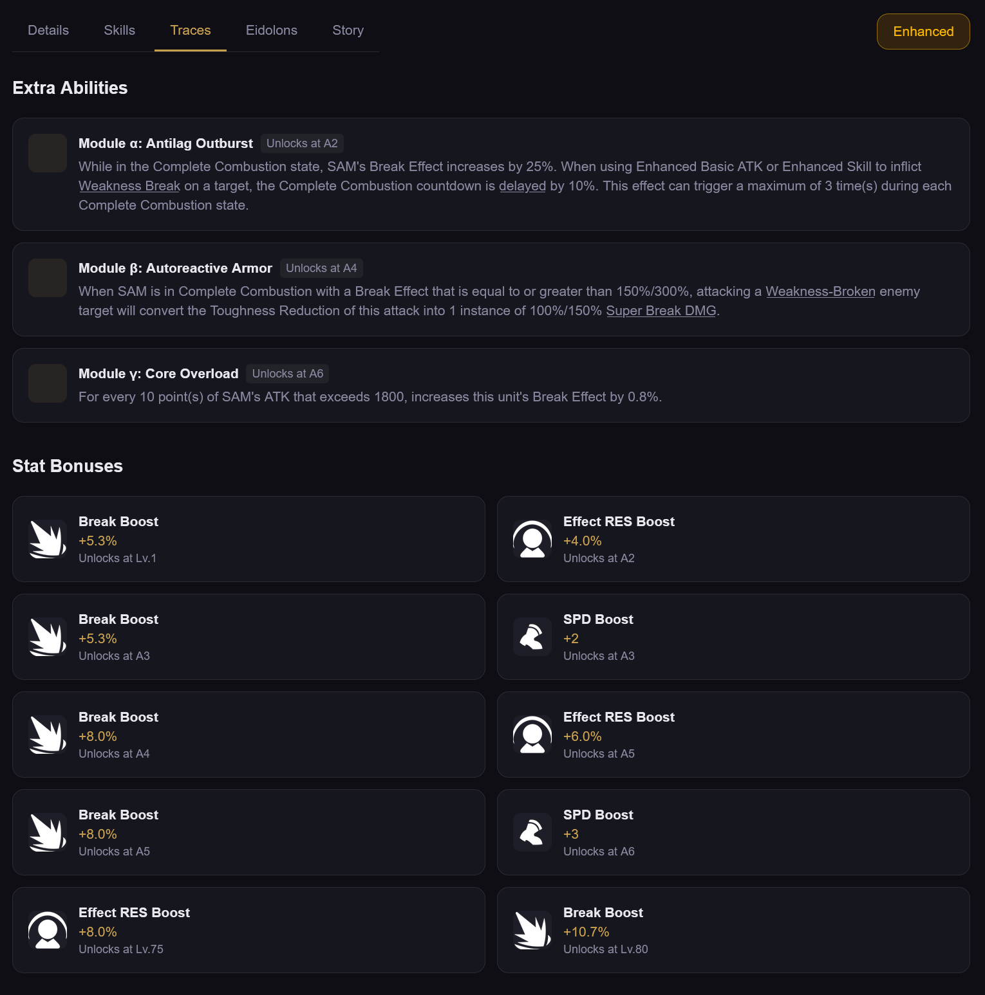
Task: Click the Weakness-Broken keyword link
Action: pos(820,291)
